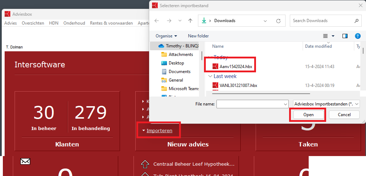
Task: Open the Overzichten menu in Adviesbox
Action: (x=33, y=23)
